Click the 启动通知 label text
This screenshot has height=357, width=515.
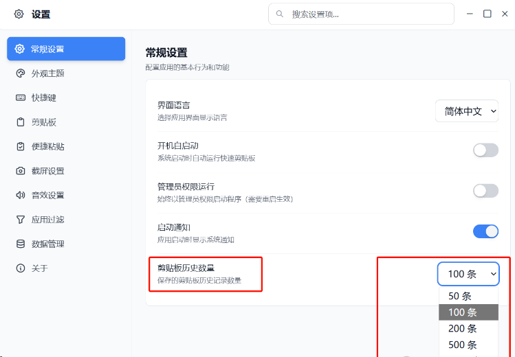173,227
